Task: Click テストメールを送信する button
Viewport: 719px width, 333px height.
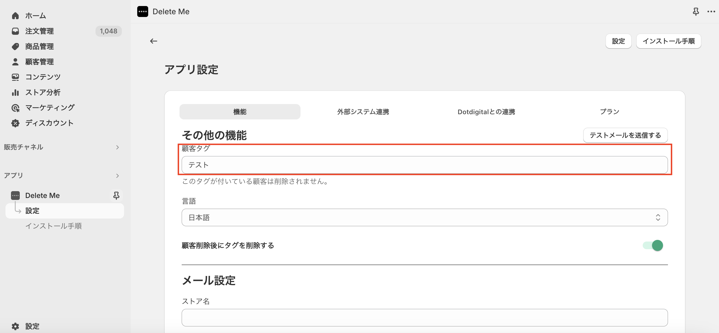Action: click(x=625, y=135)
